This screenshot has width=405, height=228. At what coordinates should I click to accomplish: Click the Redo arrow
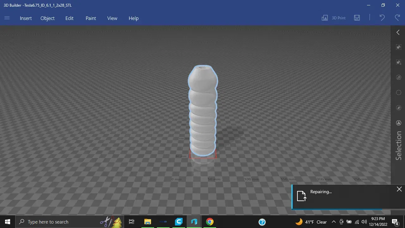point(397,18)
